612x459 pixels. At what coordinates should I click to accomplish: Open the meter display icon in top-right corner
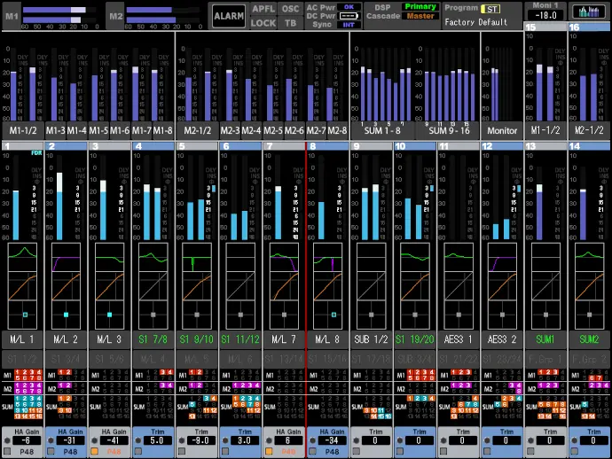[x=589, y=12]
